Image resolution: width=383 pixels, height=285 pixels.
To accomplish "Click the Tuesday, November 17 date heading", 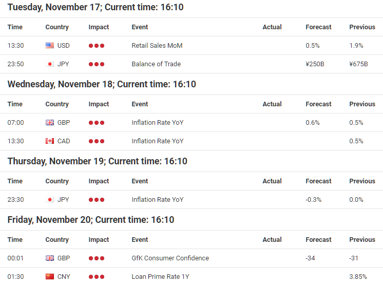I will pyautogui.click(x=95, y=7).
